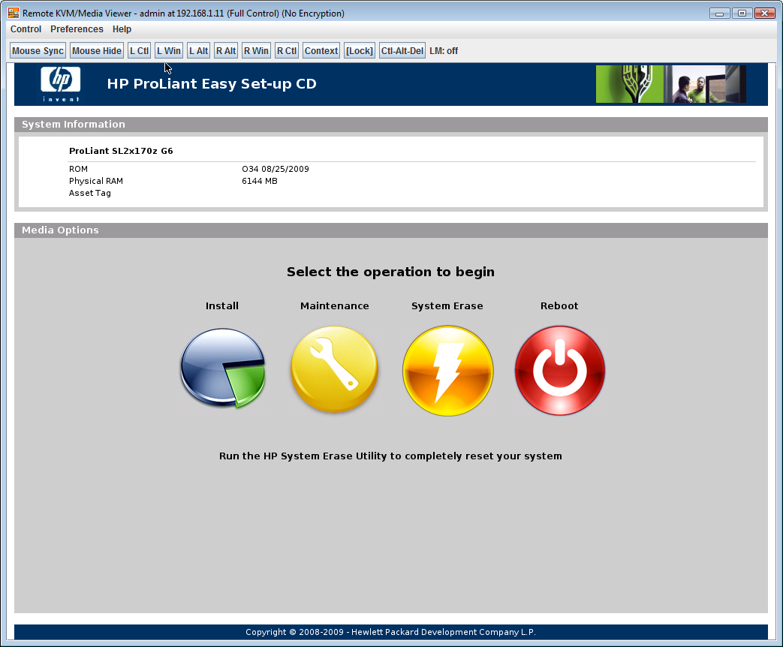The height and width of the screenshot is (647, 783).
Task: Click the Mouse Hide button
Action: tap(97, 50)
